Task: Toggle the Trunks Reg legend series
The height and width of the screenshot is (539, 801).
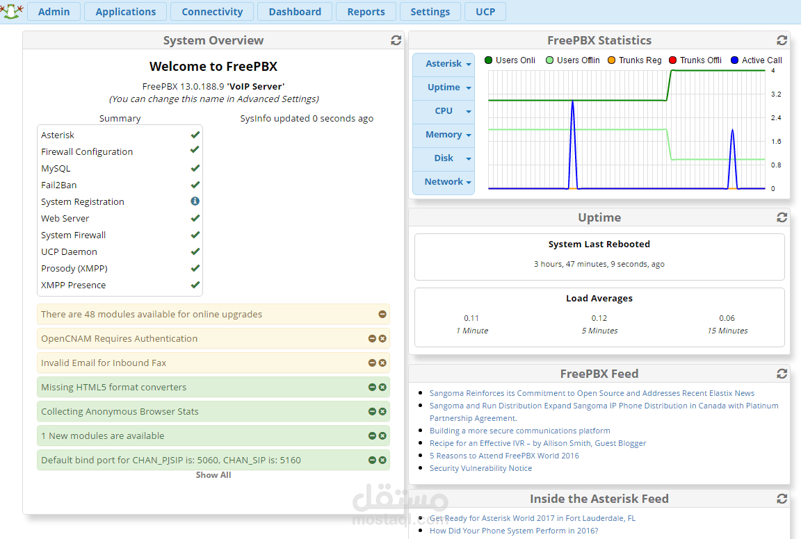Action: pyautogui.click(x=634, y=60)
